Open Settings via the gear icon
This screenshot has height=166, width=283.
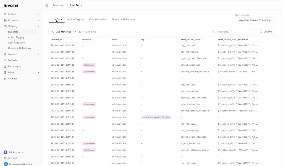point(6,158)
